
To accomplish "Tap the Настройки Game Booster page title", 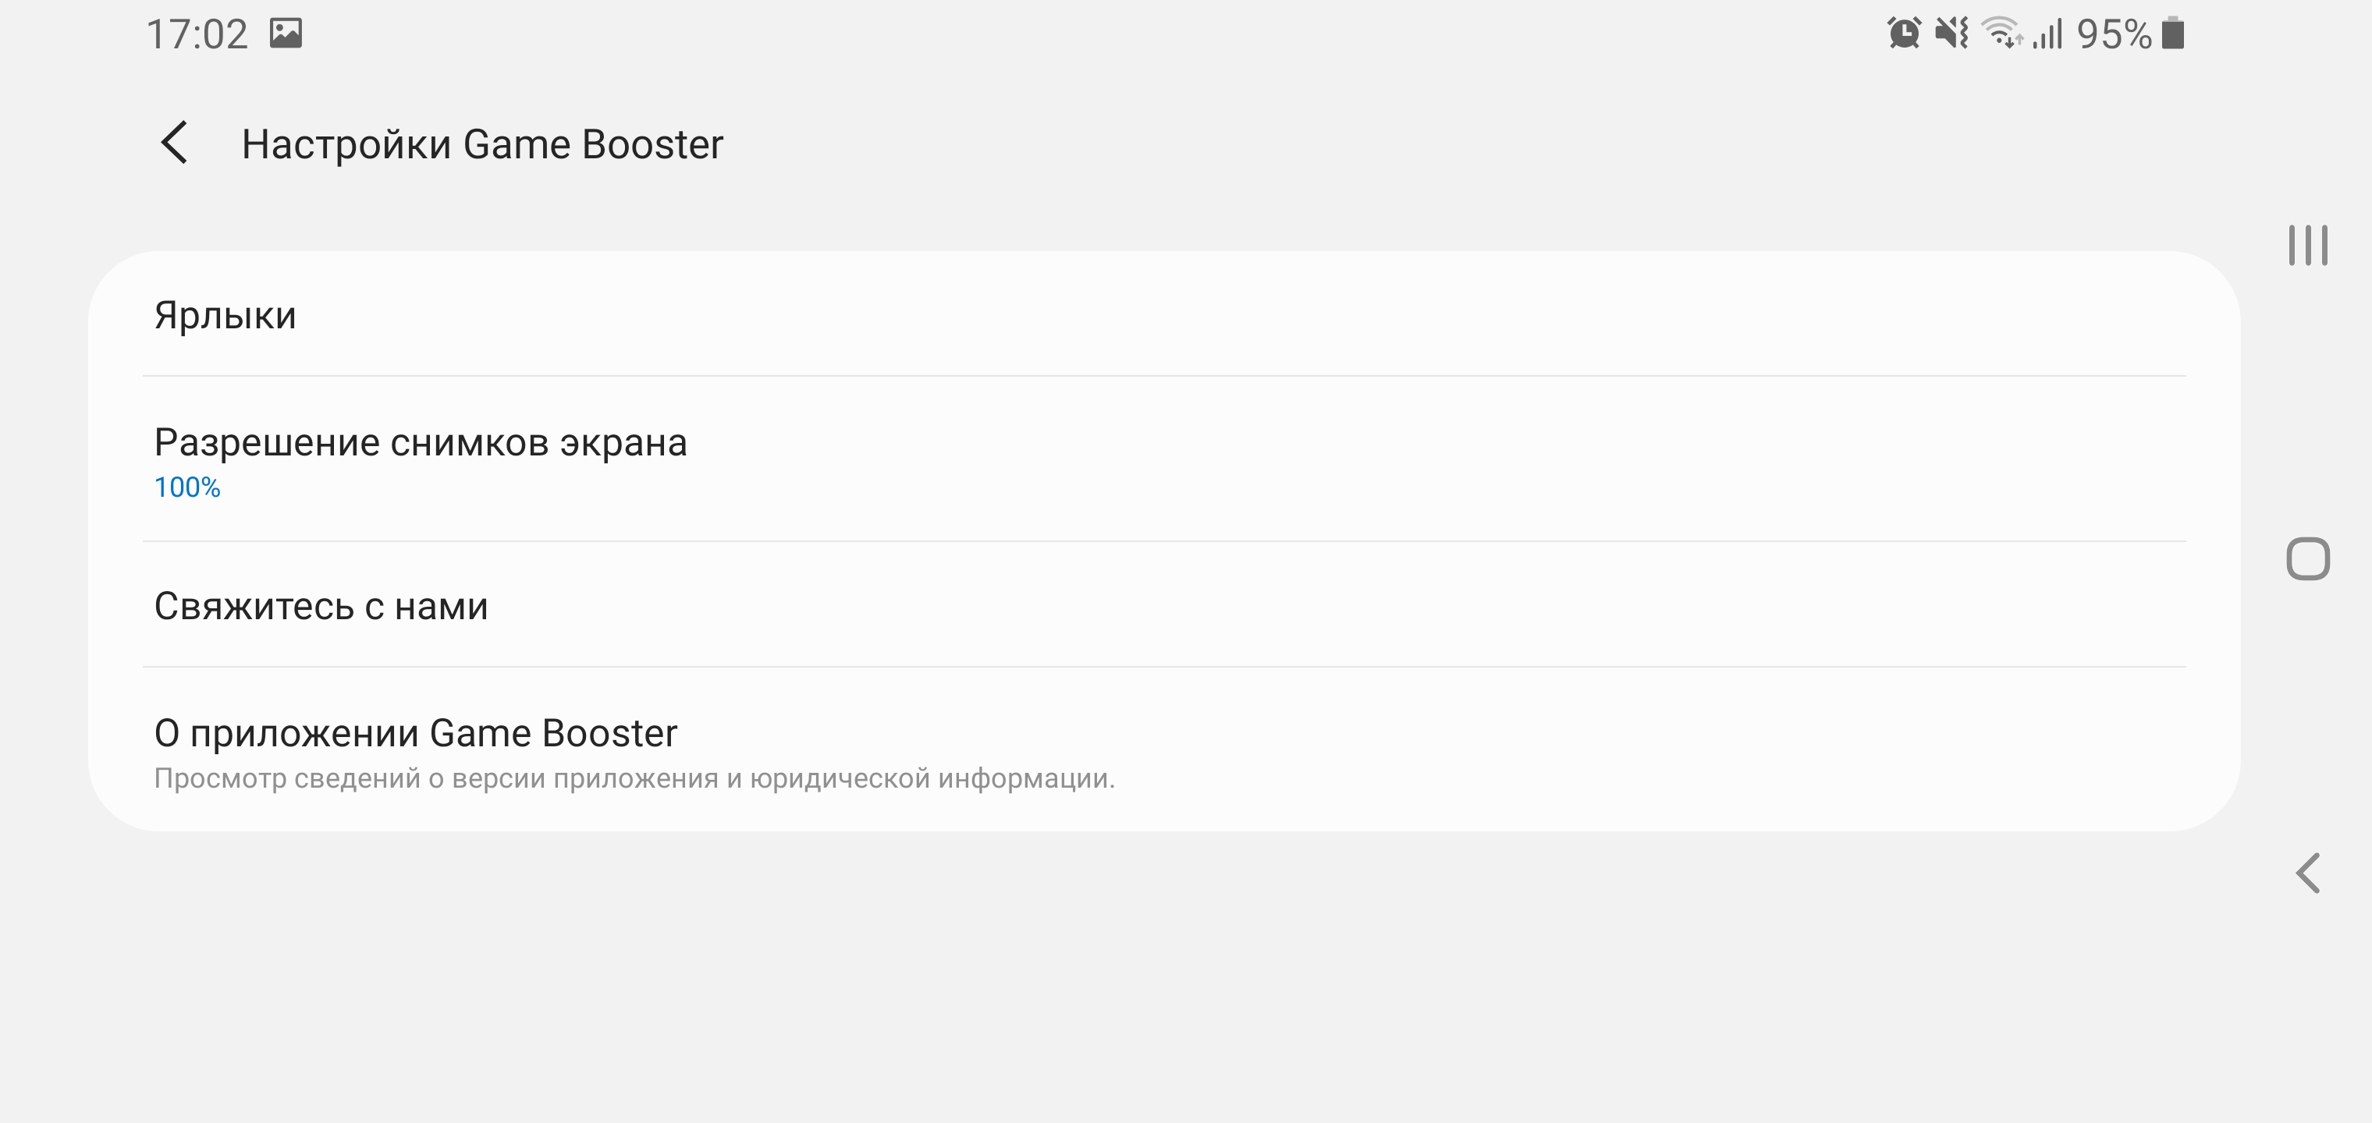I will [x=481, y=144].
